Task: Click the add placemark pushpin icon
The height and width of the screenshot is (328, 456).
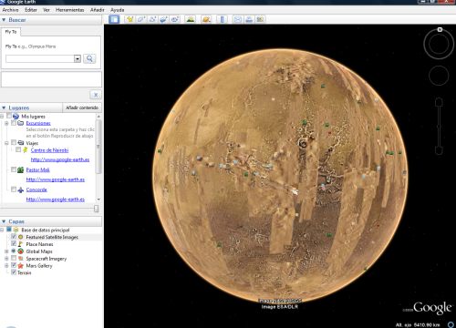Action: click(x=130, y=19)
